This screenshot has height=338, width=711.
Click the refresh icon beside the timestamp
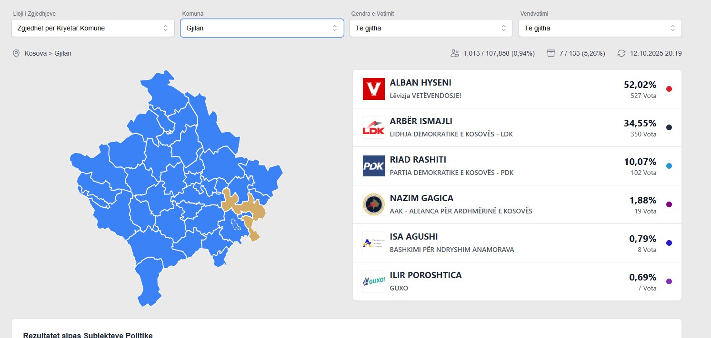(621, 53)
